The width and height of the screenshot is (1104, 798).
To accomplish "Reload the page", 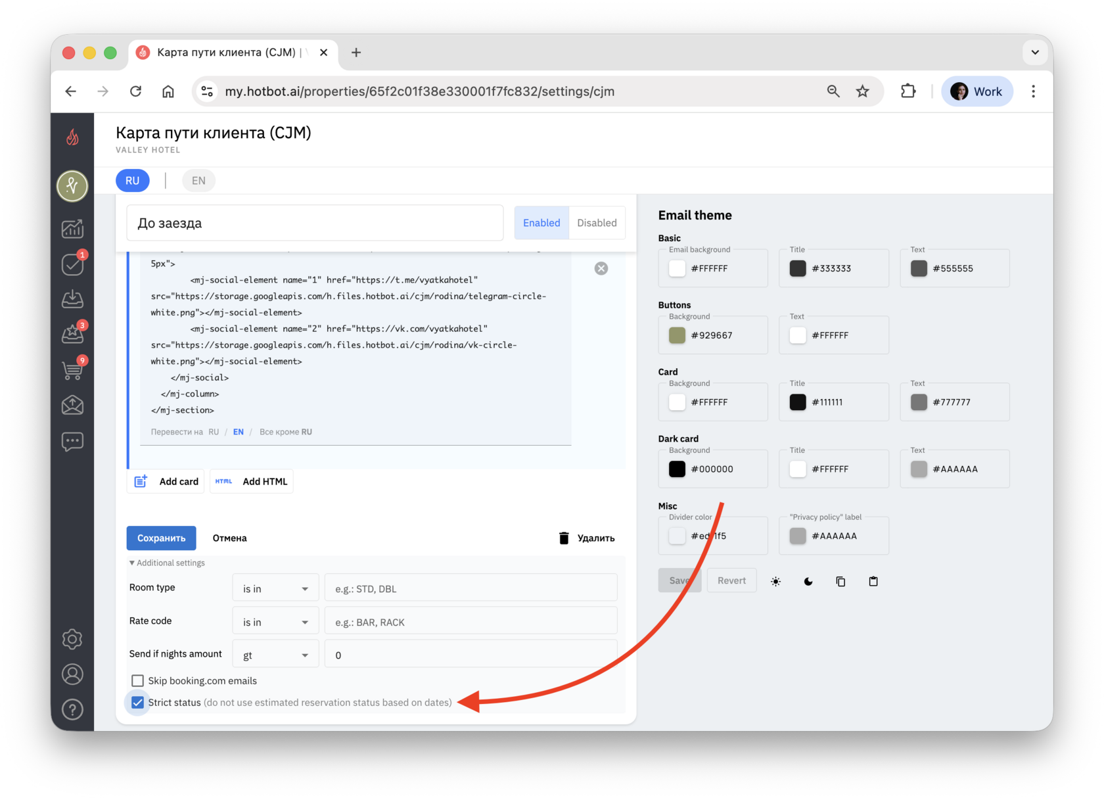I will click(x=135, y=91).
